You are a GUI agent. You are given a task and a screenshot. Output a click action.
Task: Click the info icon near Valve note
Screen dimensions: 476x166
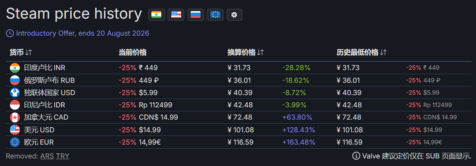[x=356, y=156]
